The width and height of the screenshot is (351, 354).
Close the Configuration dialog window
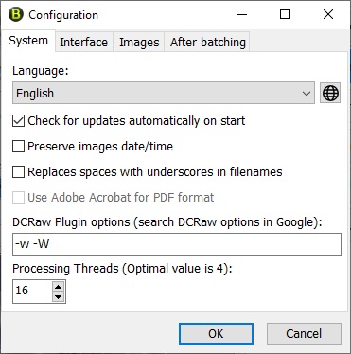(328, 14)
